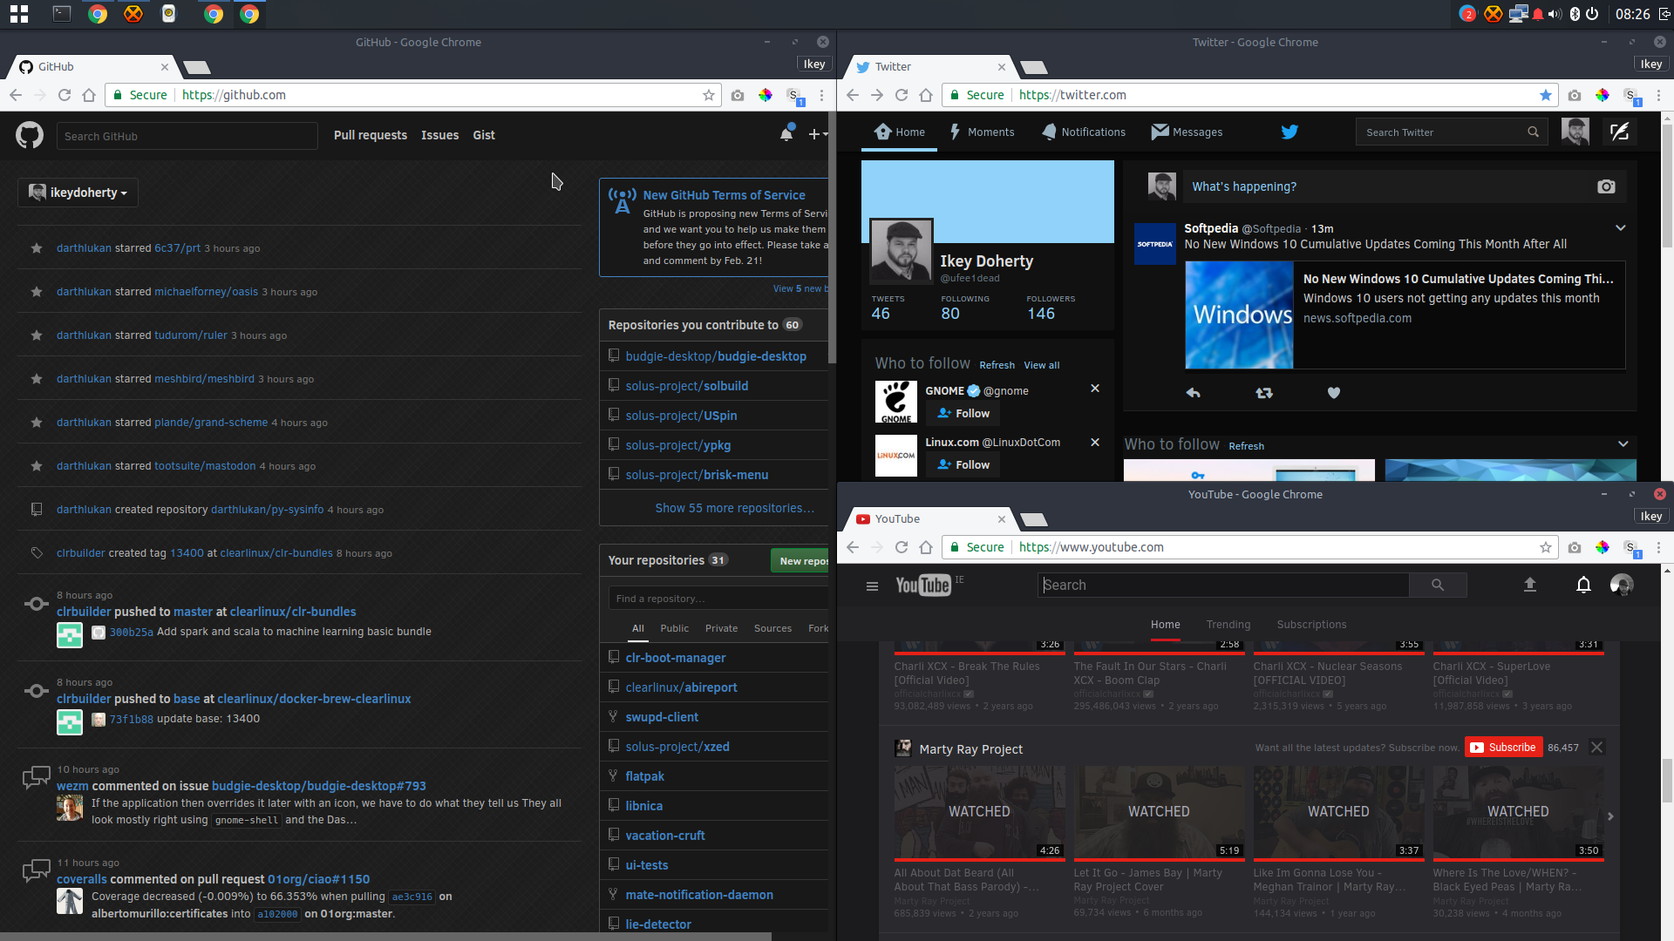Viewport: 1674px width, 941px height.
Task: Subscribe to Marty Ray Project
Action: pyautogui.click(x=1503, y=748)
